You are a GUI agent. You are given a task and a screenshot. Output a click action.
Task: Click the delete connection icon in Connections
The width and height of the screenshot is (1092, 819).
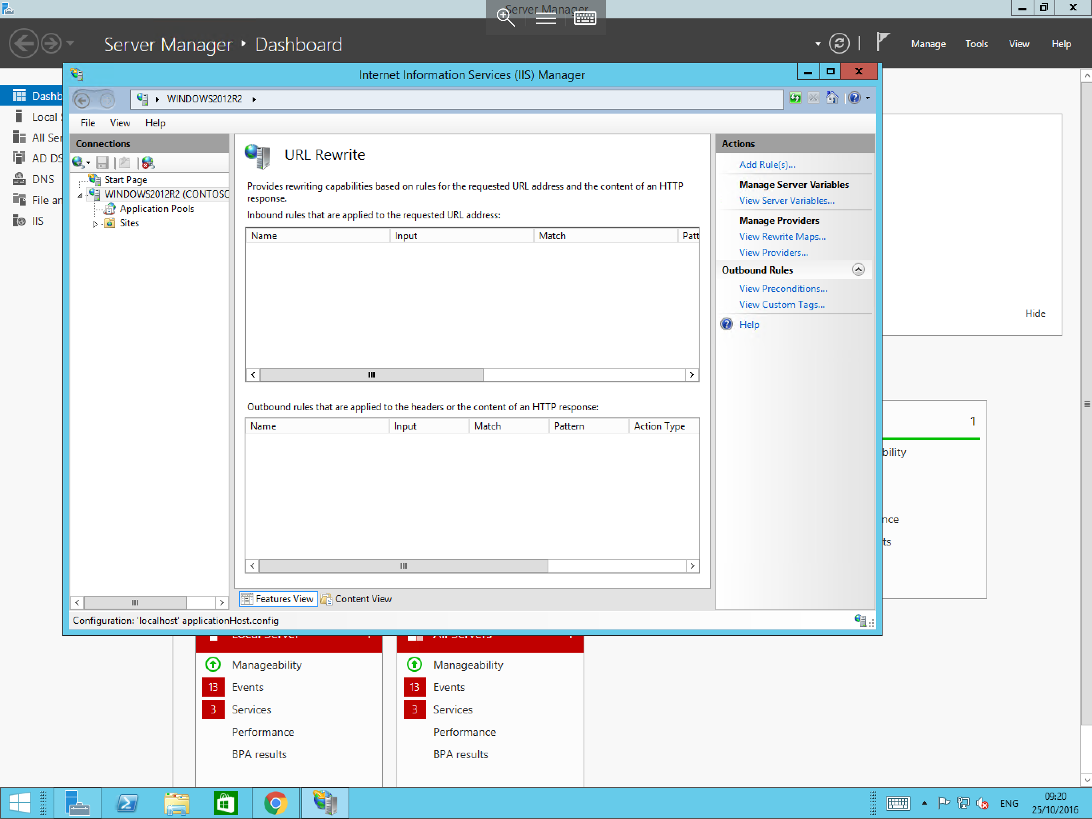[x=148, y=162]
